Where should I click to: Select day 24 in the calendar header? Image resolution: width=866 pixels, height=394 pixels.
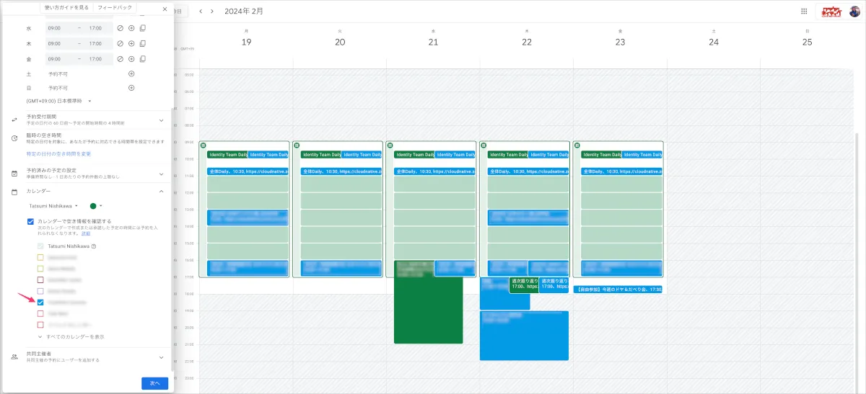pyautogui.click(x=714, y=42)
